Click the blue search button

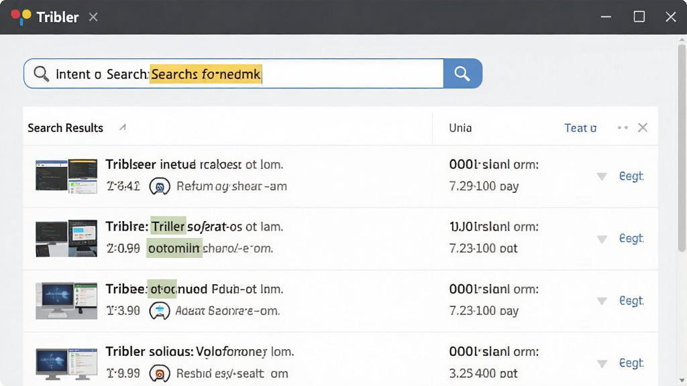[463, 74]
